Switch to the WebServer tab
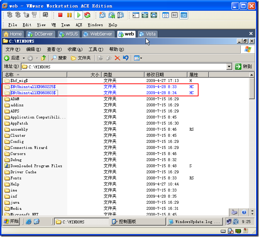 click(x=98, y=34)
